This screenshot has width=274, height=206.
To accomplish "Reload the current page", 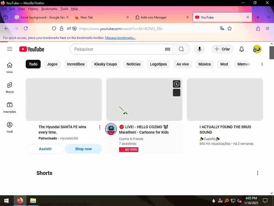I will point(26,28).
